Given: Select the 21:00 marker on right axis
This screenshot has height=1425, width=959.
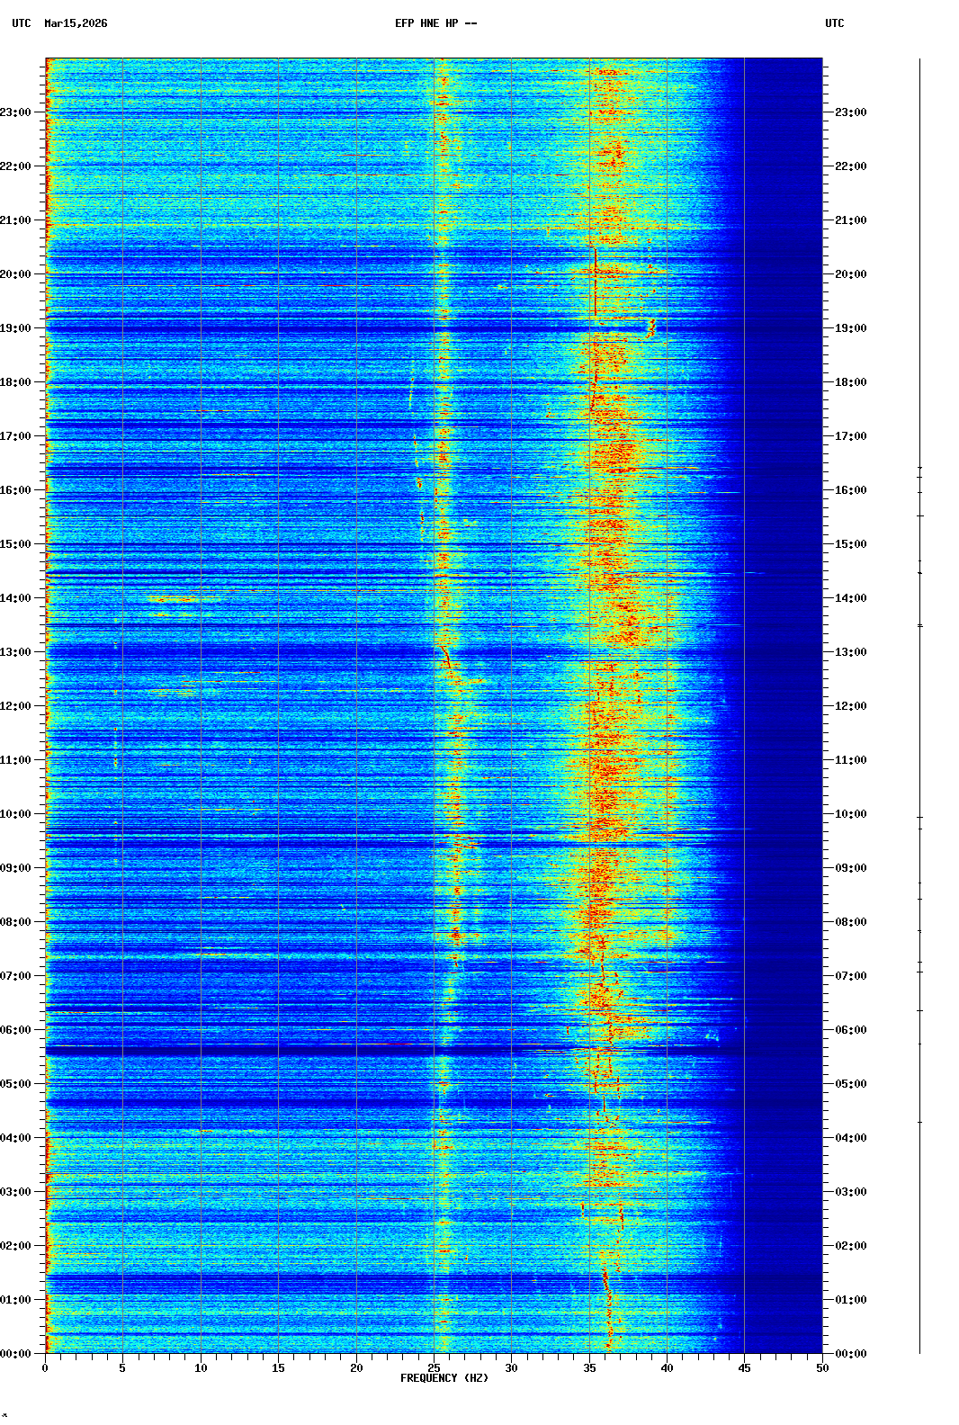Looking at the screenshot, I should pyautogui.click(x=850, y=220).
